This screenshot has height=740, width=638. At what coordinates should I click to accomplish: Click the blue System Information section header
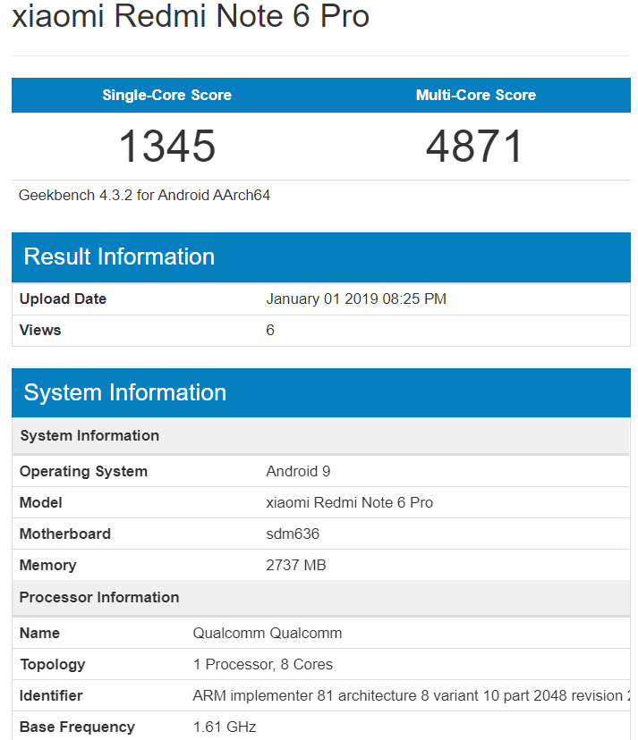[321, 392]
